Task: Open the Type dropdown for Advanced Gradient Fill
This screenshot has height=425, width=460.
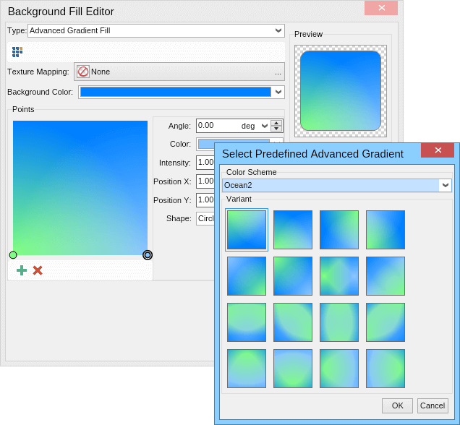Action: pos(279,30)
